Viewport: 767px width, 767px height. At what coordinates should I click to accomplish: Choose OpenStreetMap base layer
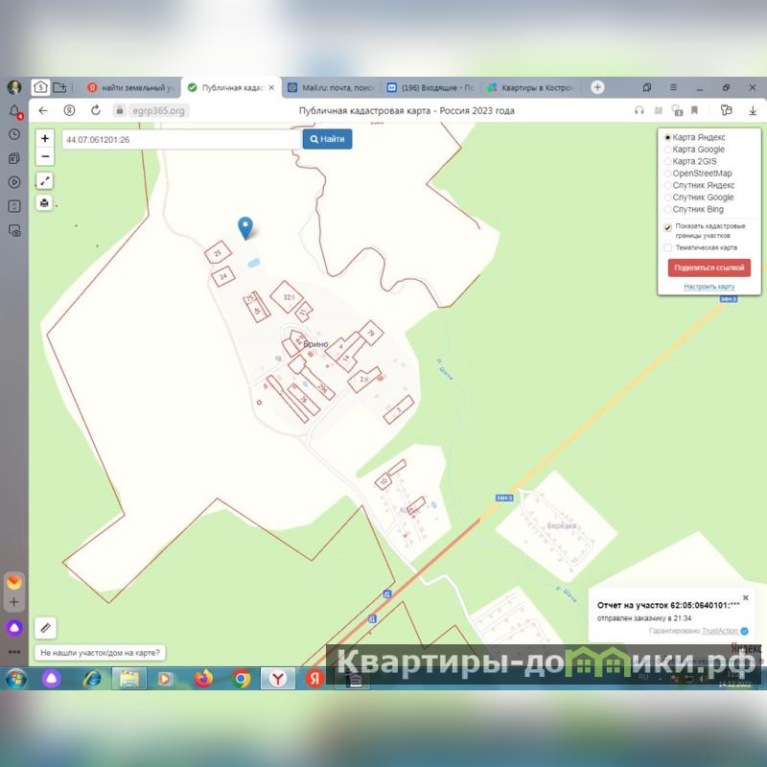[668, 174]
